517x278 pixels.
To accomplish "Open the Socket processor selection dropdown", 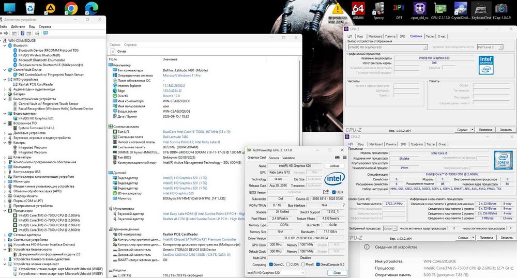I will click(390, 228).
